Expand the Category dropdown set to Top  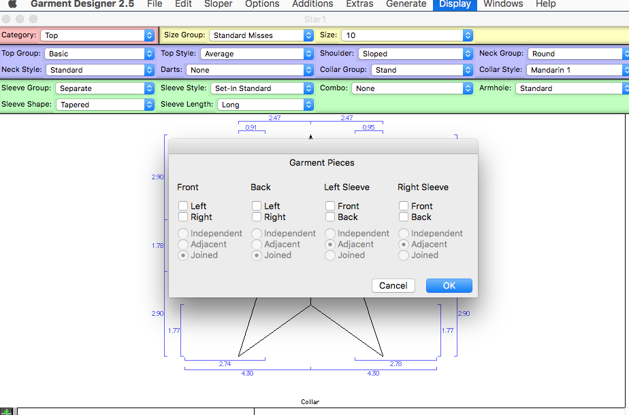click(x=97, y=35)
